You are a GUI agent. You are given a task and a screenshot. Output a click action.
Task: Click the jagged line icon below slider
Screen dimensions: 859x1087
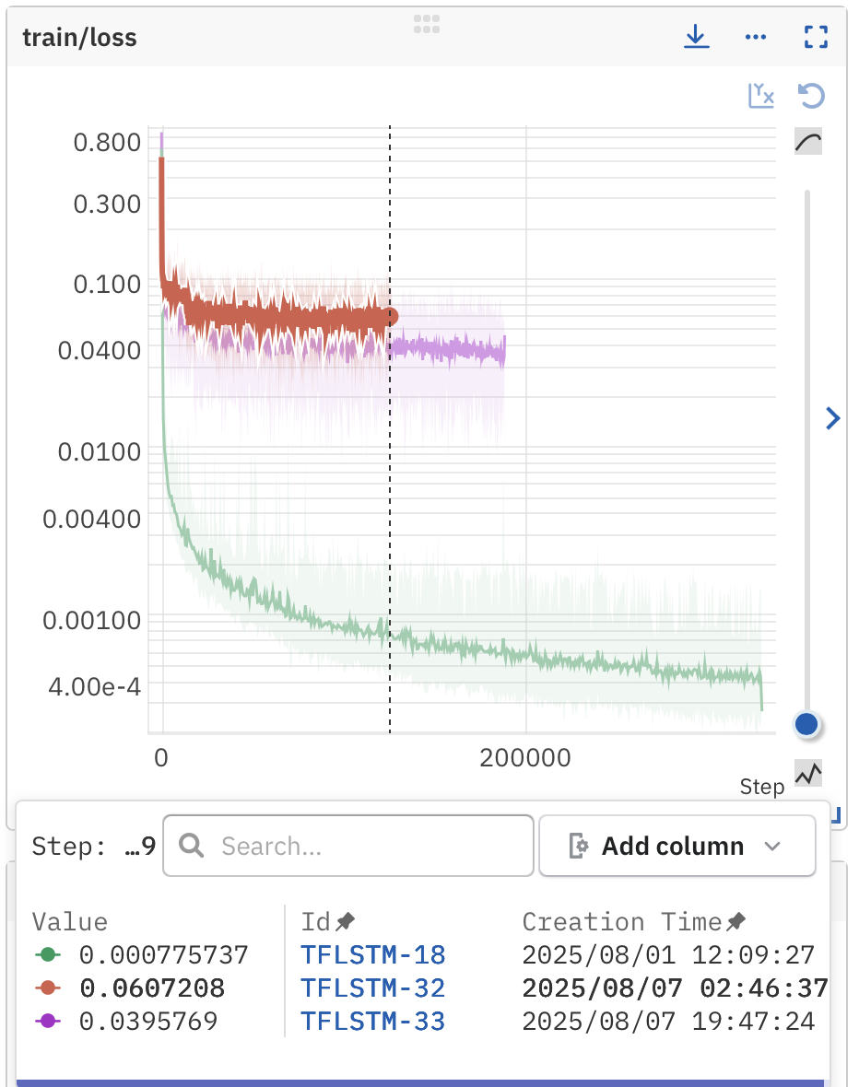(x=807, y=774)
